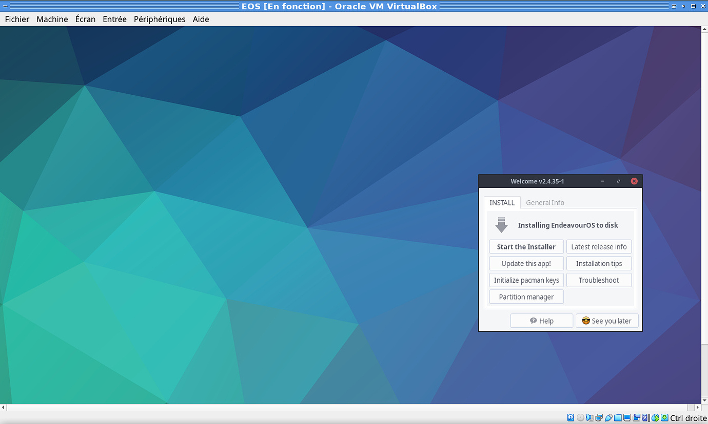Click Initialize pacman keys button
The height and width of the screenshot is (424, 708).
click(x=526, y=280)
